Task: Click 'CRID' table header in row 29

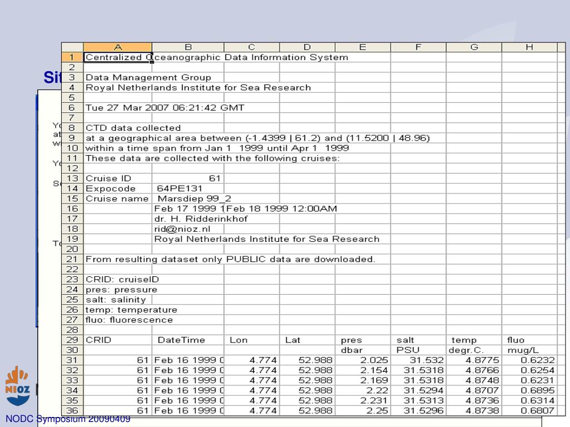Action: tap(98, 340)
